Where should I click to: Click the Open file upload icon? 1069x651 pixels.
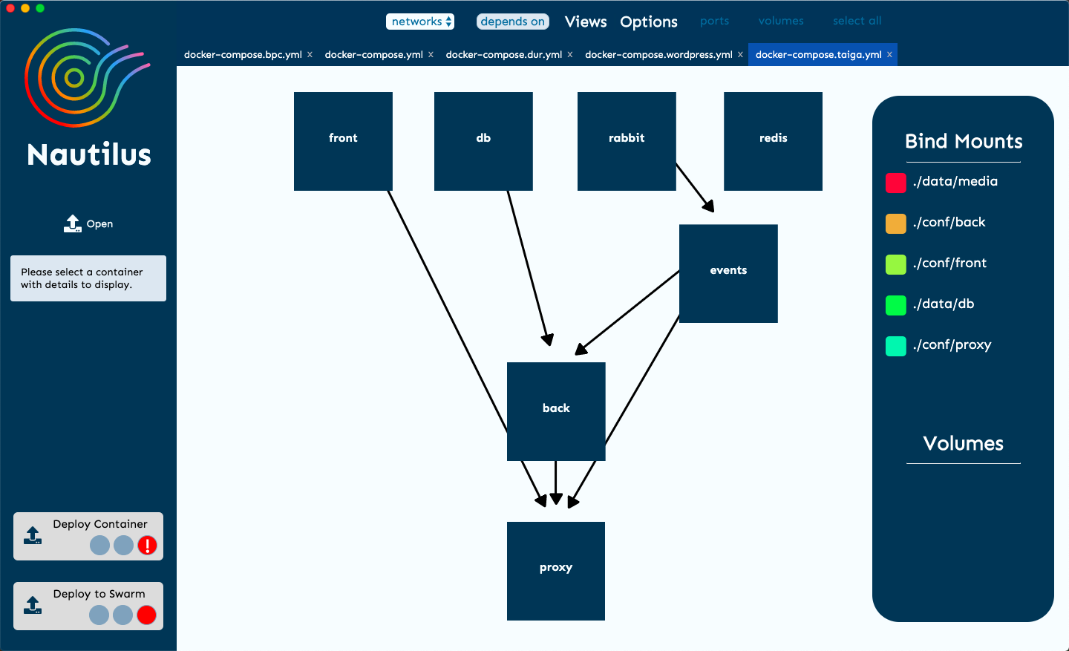pos(73,223)
